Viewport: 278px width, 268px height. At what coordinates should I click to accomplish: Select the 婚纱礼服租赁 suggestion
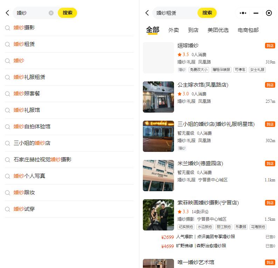coord(69,77)
